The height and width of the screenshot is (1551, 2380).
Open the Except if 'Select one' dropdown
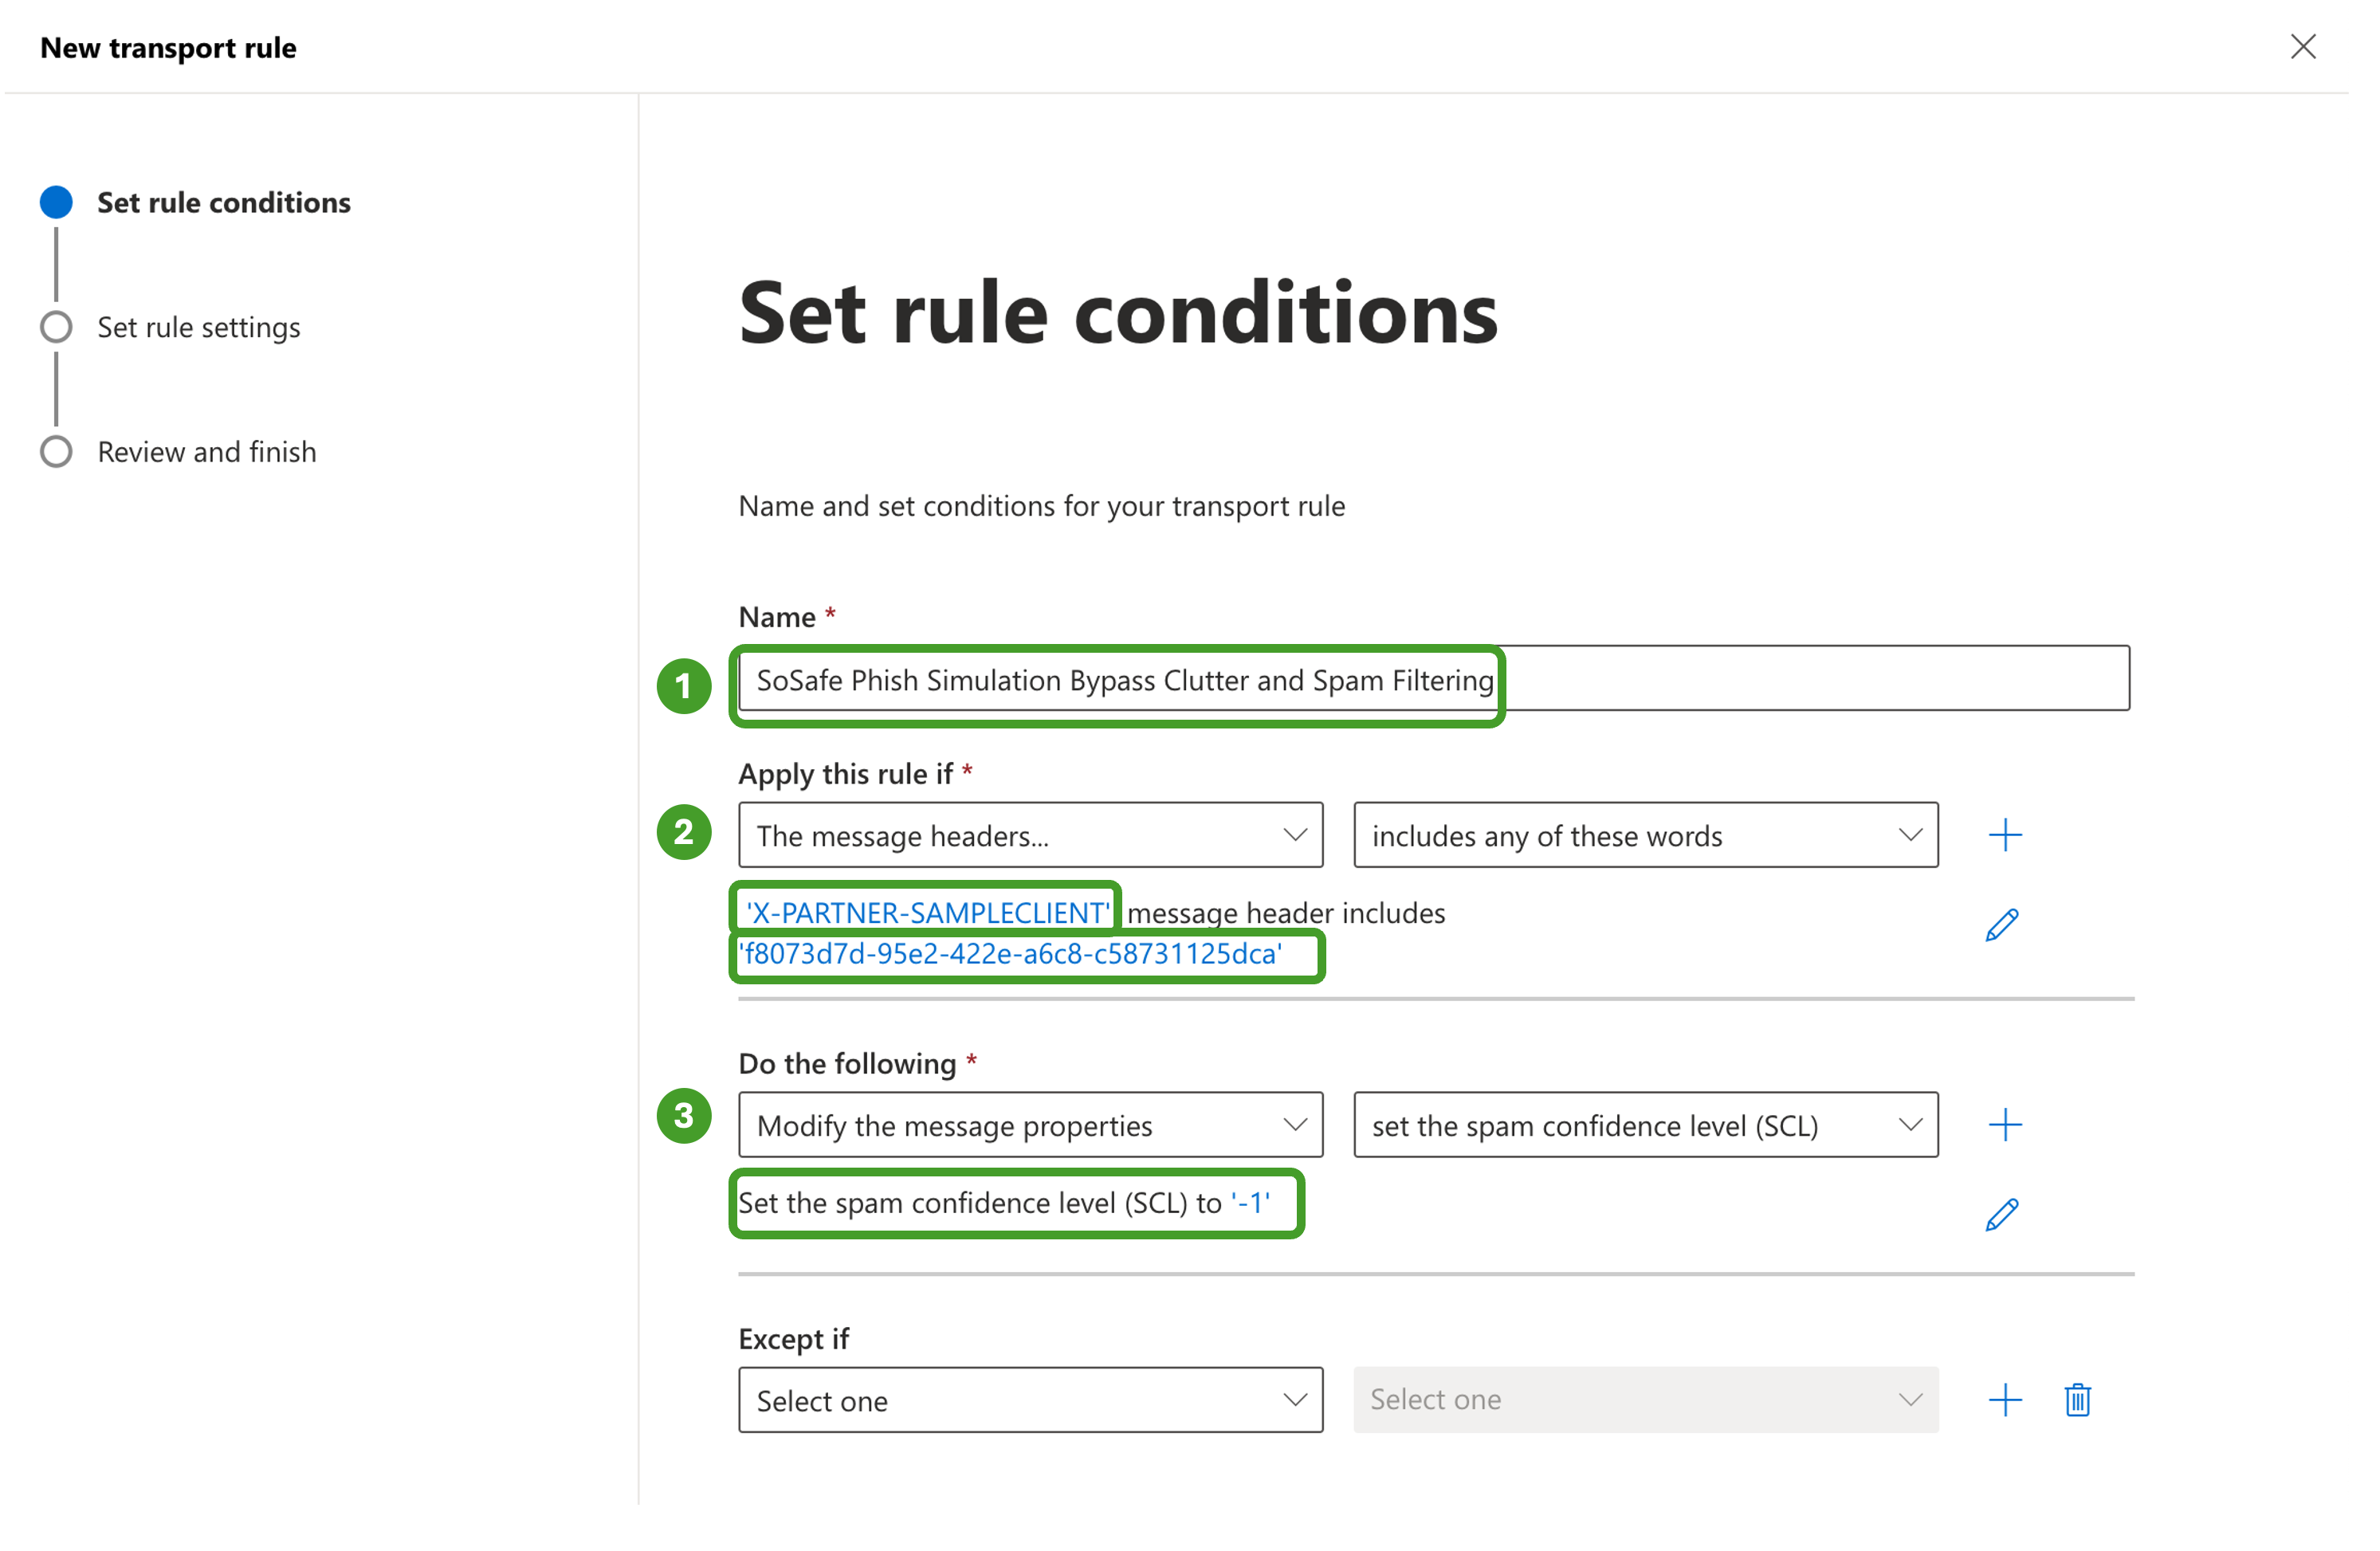tap(1030, 1399)
